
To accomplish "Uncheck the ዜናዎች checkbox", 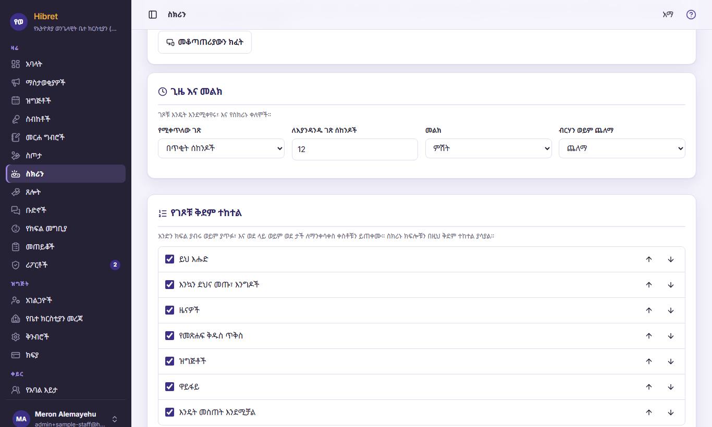I will click(x=169, y=310).
